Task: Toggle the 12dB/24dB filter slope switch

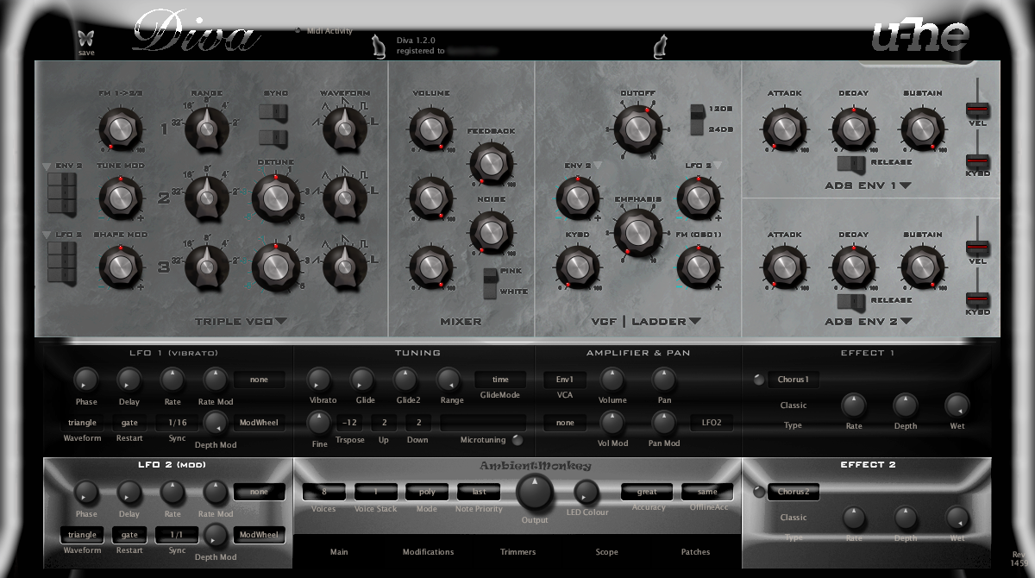Action: (x=697, y=120)
